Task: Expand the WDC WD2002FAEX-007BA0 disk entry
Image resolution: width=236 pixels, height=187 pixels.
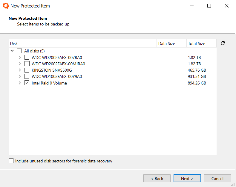Action: pos(20,57)
